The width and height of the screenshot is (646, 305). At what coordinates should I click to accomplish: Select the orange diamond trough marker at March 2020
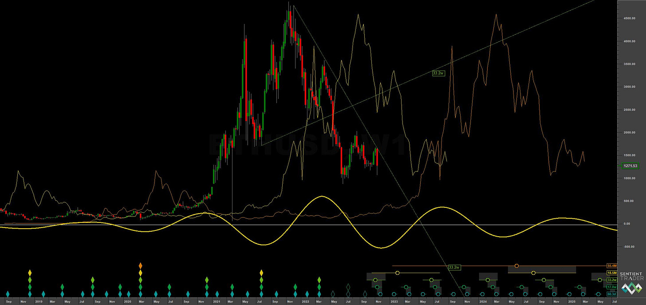pos(140,266)
